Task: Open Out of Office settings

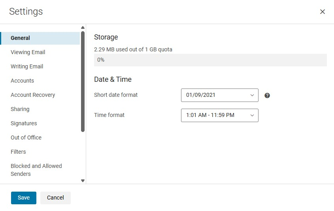Action: pos(26,138)
